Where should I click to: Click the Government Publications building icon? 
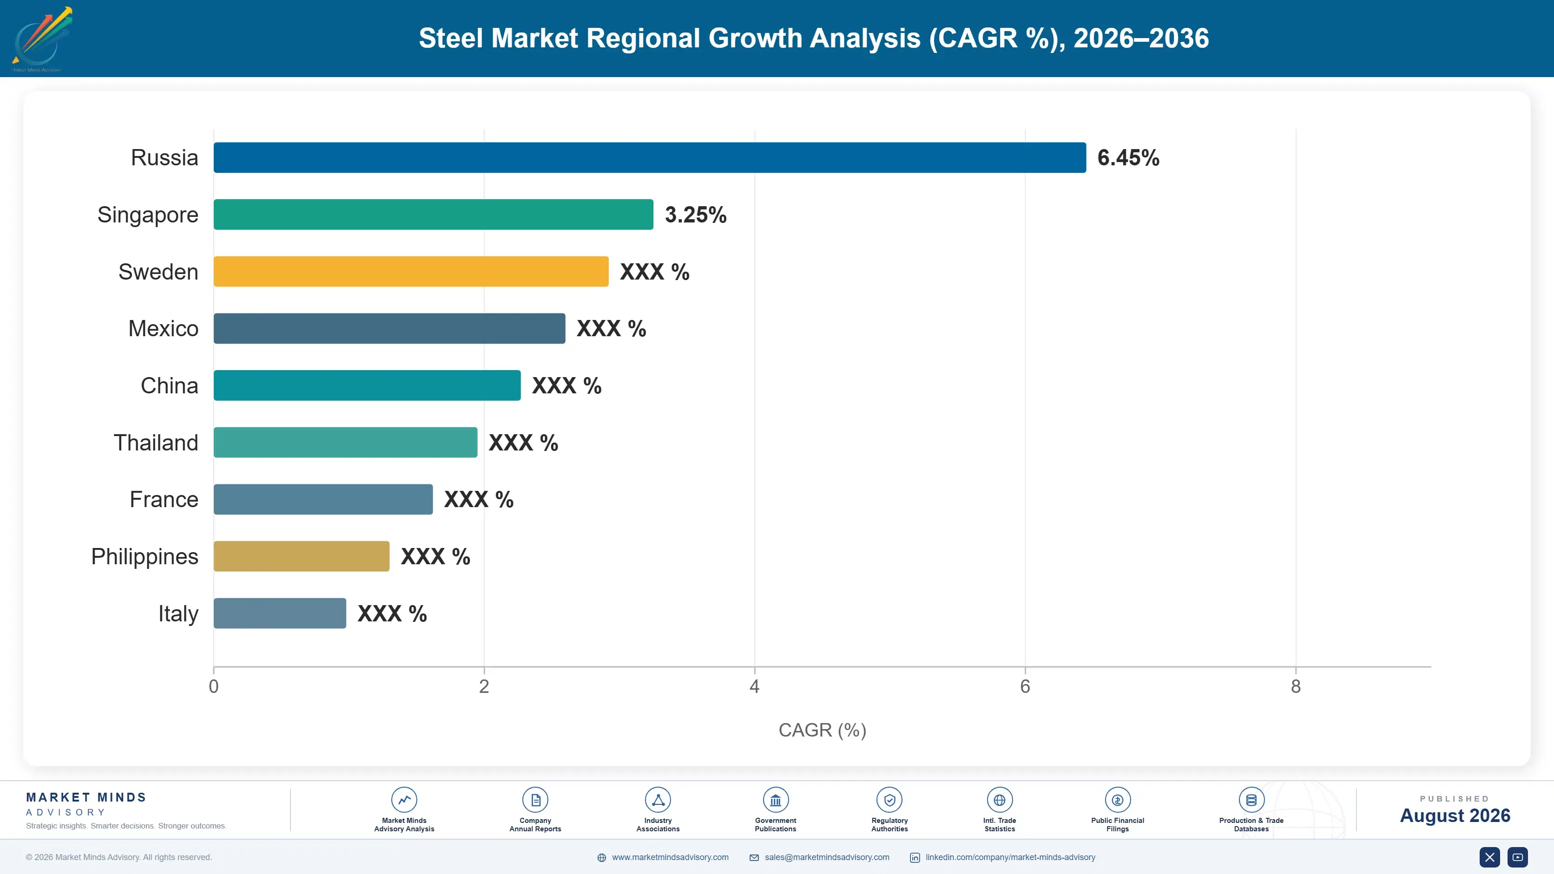coord(775,800)
